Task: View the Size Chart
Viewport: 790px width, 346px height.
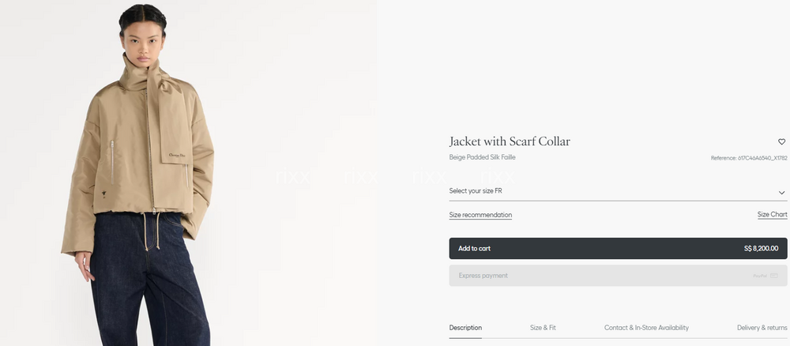Action: click(772, 215)
